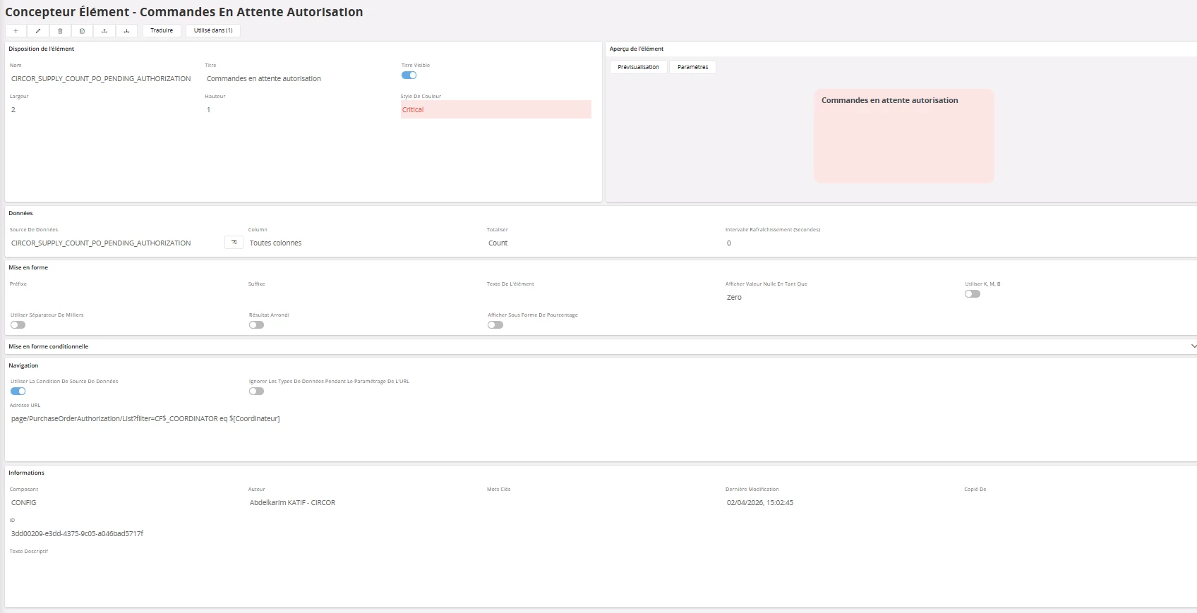Enable the Utiliser K, M, B switch
This screenshot has height=613, width=1197.
coord(973,294)
